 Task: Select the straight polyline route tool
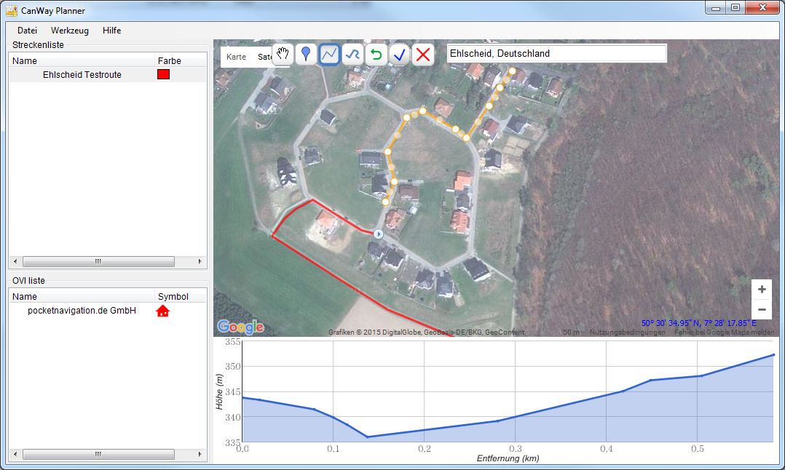pyautogui.click(x=329, y=55)
